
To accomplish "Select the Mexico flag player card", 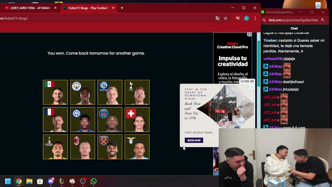I will 55,92.
